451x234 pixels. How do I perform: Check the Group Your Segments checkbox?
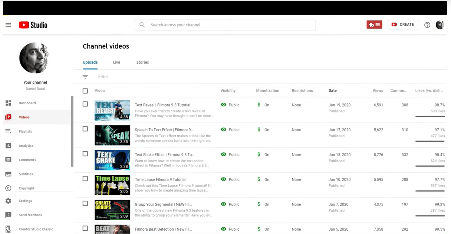coord(85,204)
